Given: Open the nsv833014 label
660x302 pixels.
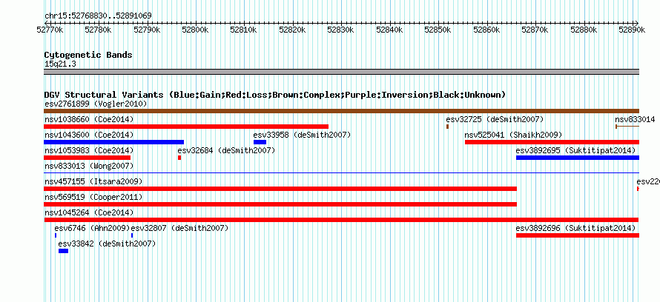Looking at the screenshot, I should (635, 119).
